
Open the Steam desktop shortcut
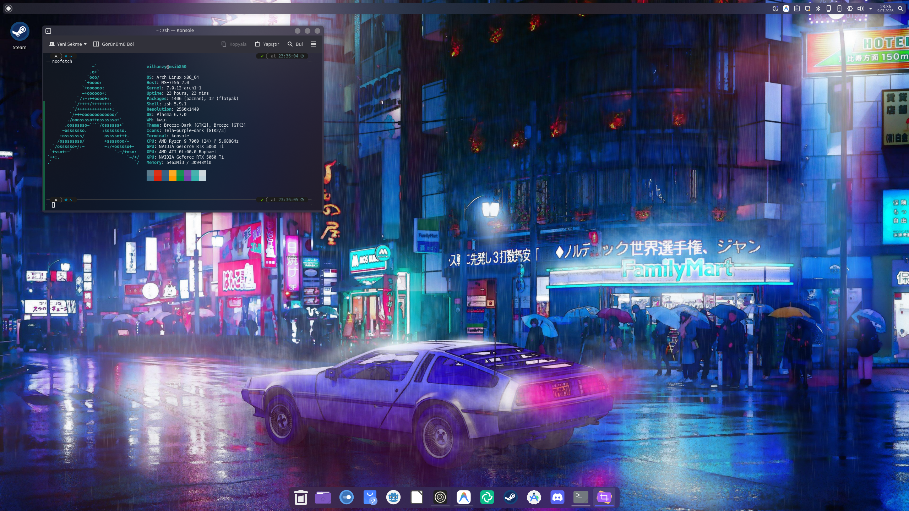click(20, 36)
